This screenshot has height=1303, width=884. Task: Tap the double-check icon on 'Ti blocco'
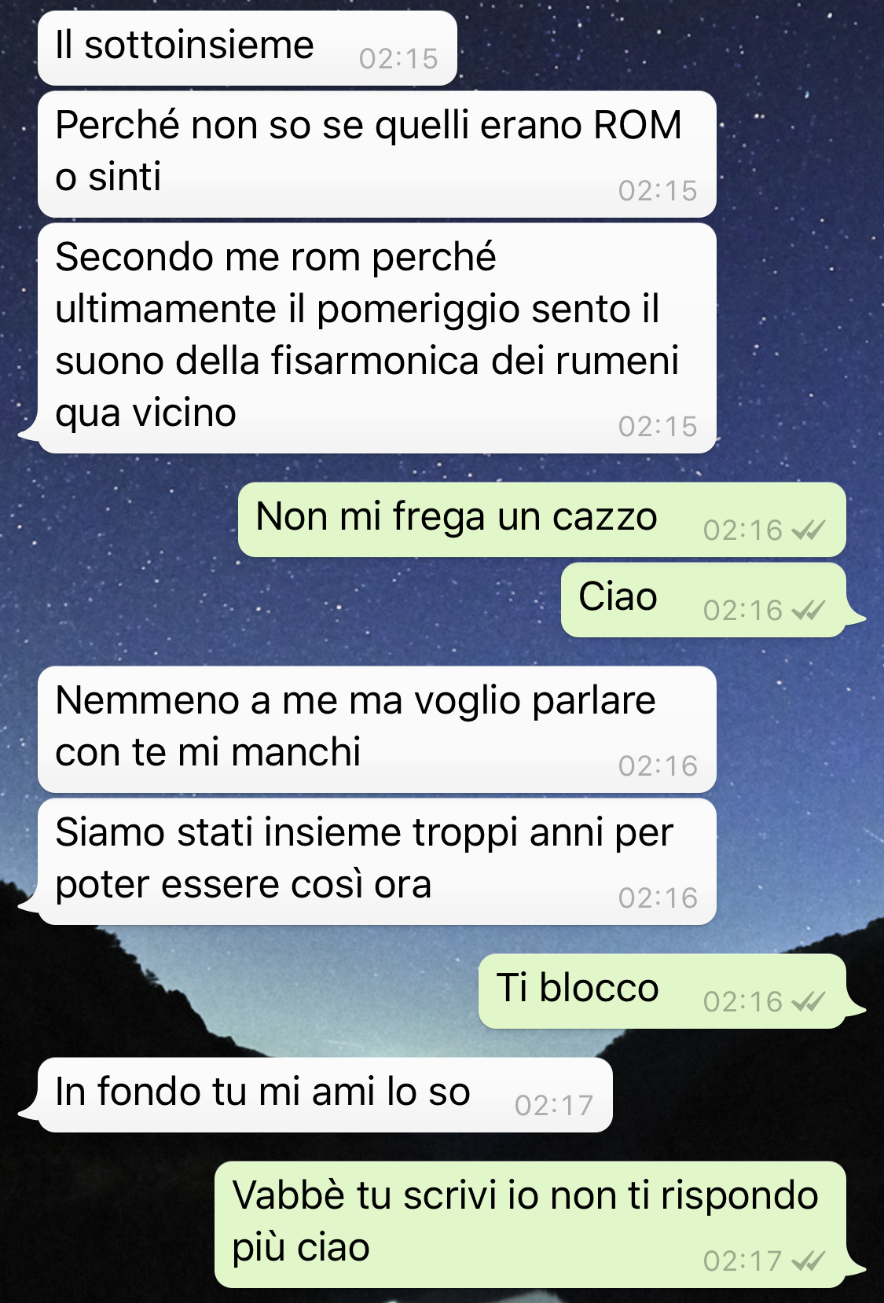(x=809, y=1002)
